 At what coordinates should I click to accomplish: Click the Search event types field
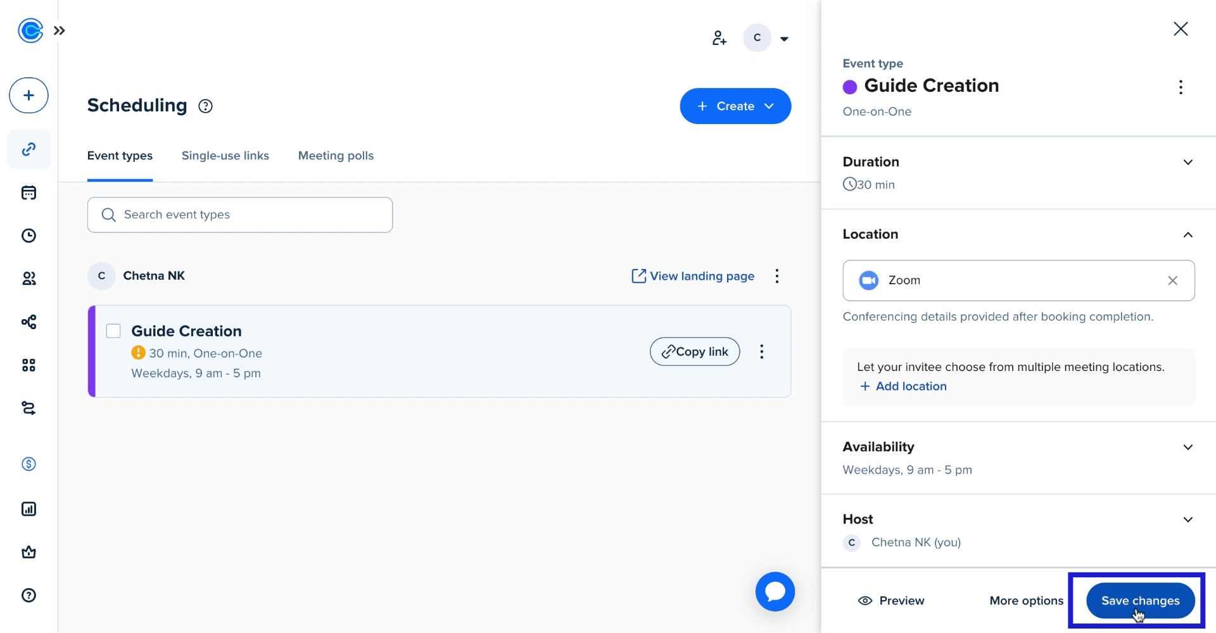(240, 215)
